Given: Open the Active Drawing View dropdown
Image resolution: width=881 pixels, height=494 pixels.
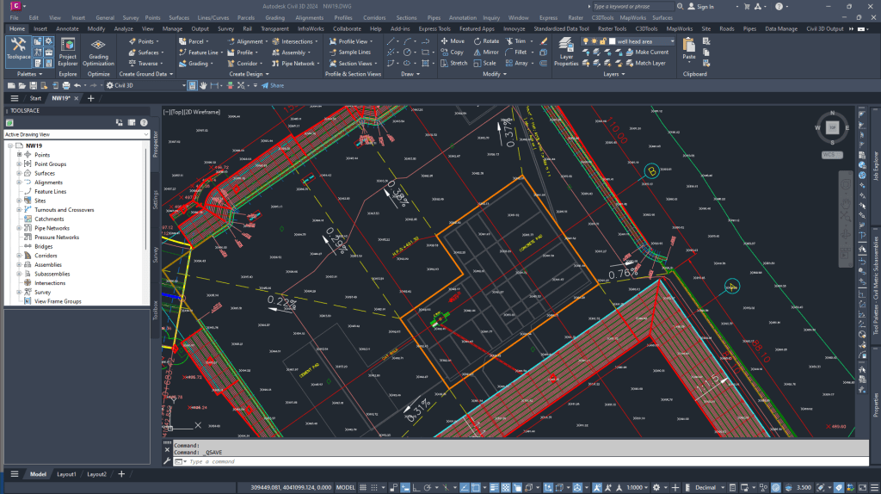Looking at the screenshot, I should click(x=76, y=134).
